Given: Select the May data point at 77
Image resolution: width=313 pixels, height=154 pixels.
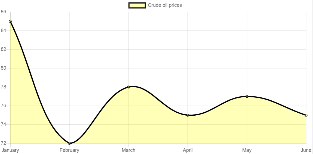Looking at the screenshot, I should point(247,96).
